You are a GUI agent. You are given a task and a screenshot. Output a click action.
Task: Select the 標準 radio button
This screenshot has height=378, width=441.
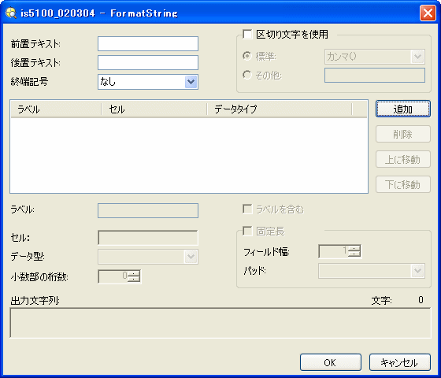pos(247,56)
